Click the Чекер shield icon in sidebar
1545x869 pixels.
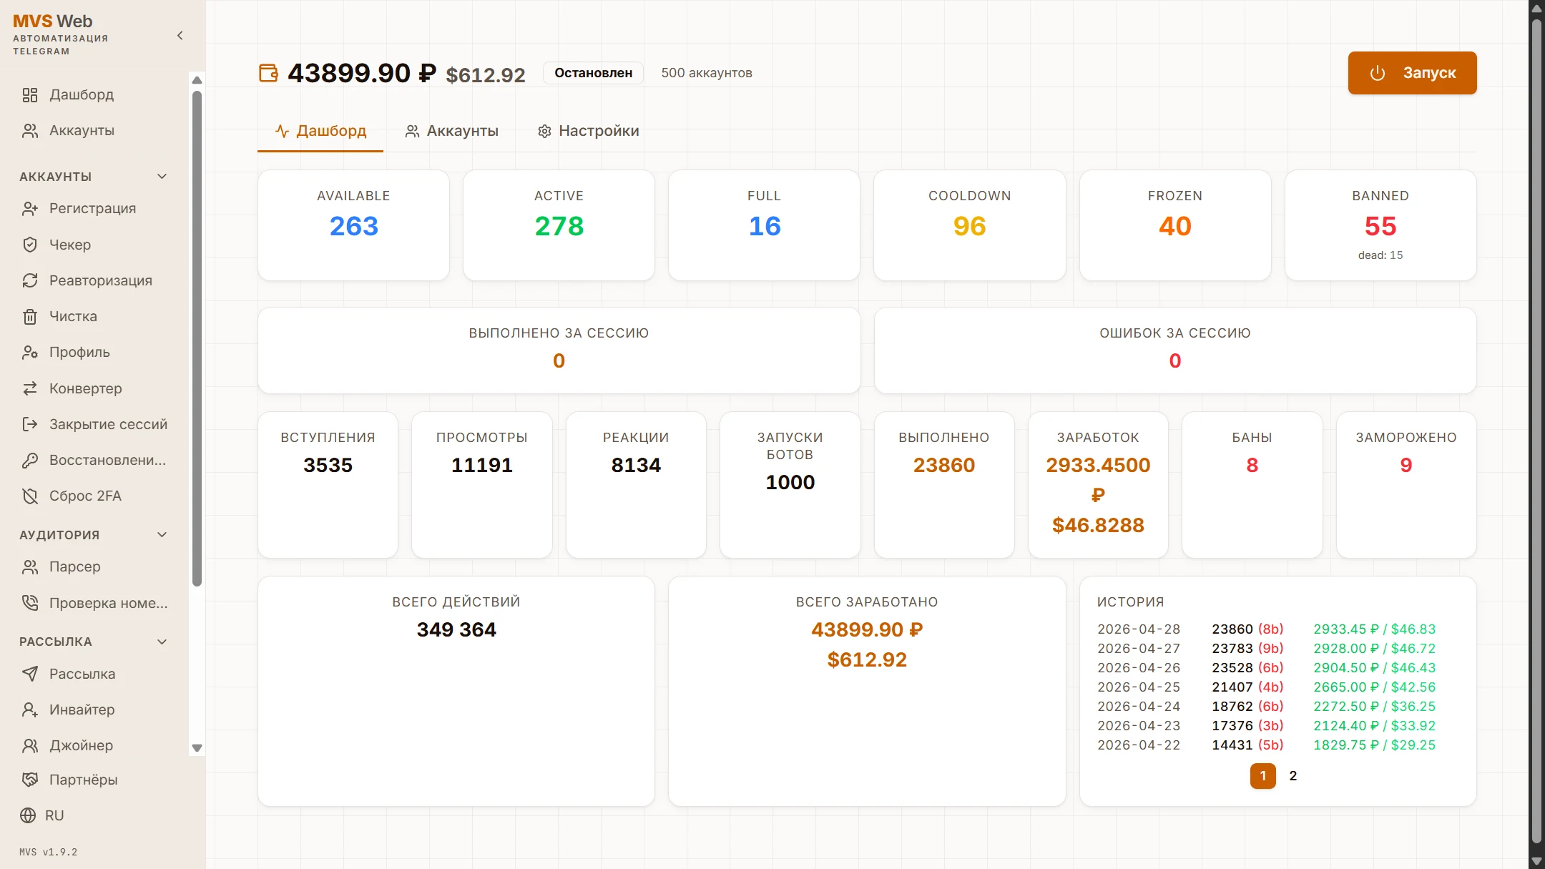point(30,245)
